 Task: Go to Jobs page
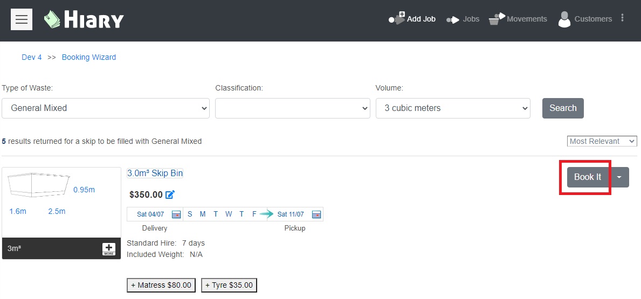coord(463,19)
